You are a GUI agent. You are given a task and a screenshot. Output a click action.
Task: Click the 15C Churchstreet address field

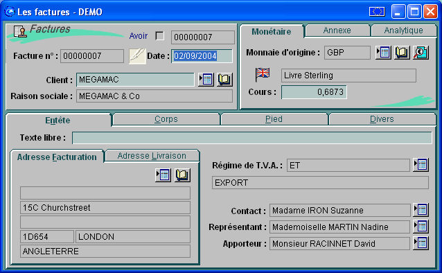point(105,208)
